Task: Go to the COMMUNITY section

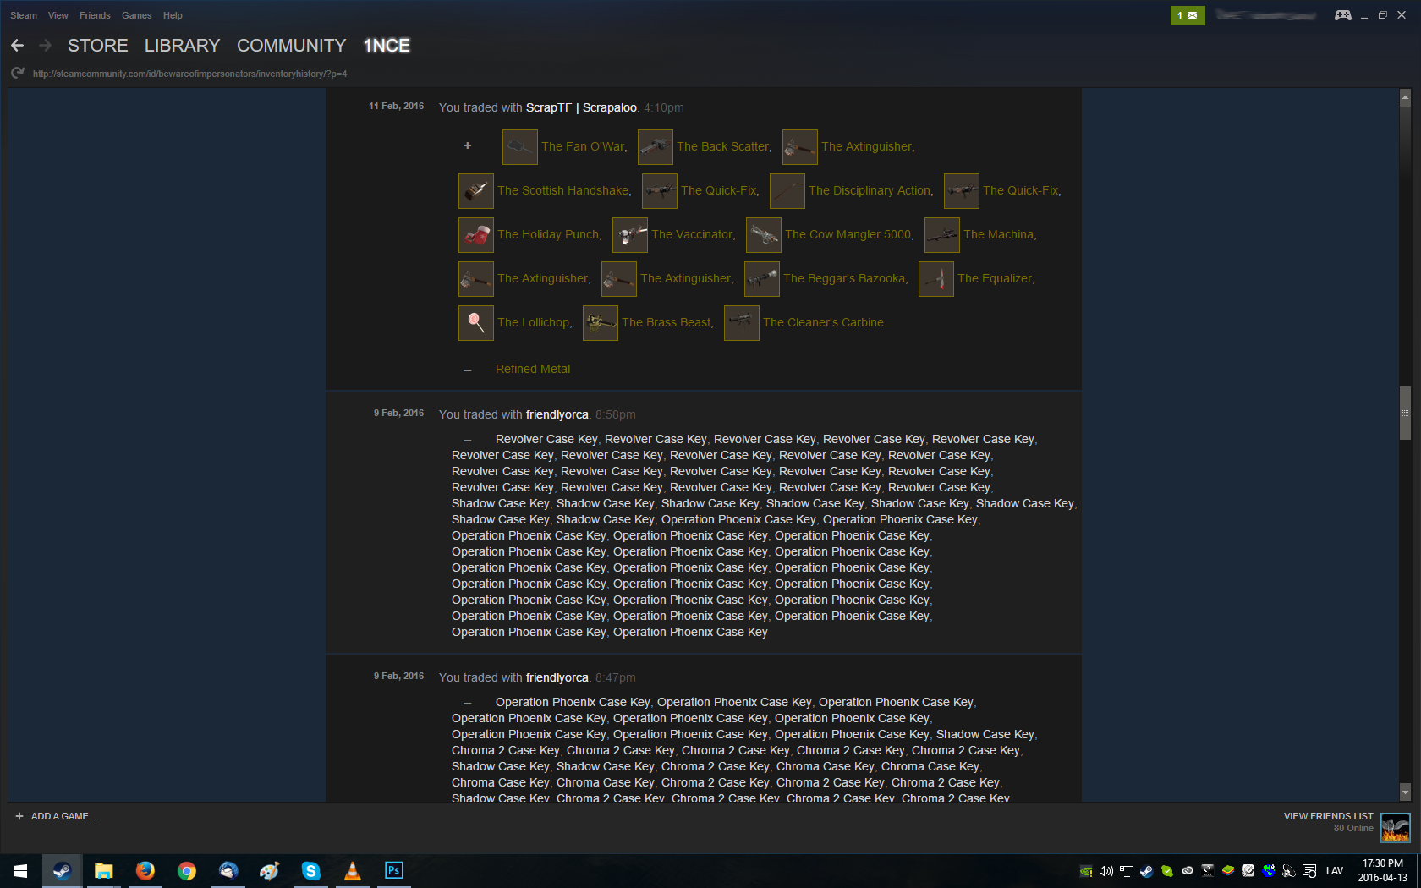Action: (291, 46)
